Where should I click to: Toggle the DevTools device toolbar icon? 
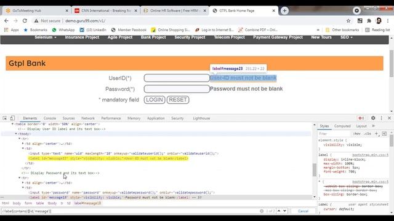coord(12,118)
